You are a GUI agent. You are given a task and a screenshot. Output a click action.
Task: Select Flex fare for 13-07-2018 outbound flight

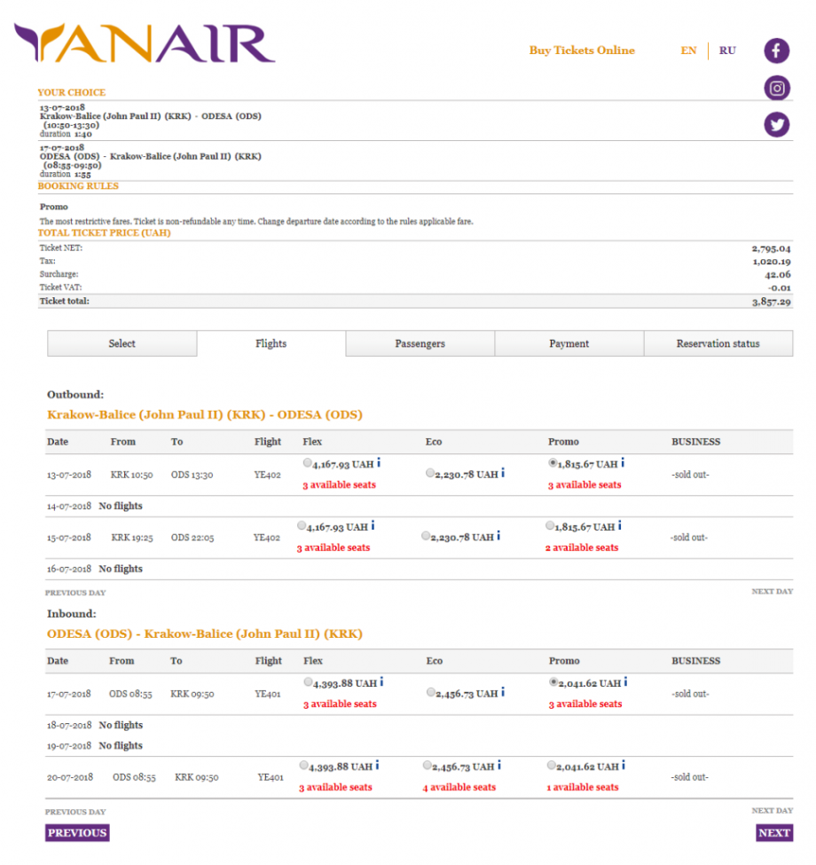[307, 463]
